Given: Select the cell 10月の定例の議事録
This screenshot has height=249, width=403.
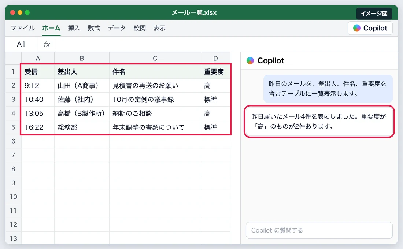Looking at the screenshot, I should coord(155,100).
